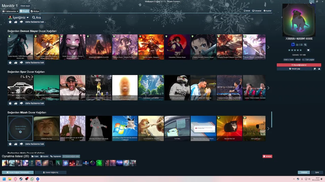Click the Mizah tag in details
The height and width of the screenshot is (182, 325).
coord(298,60)
